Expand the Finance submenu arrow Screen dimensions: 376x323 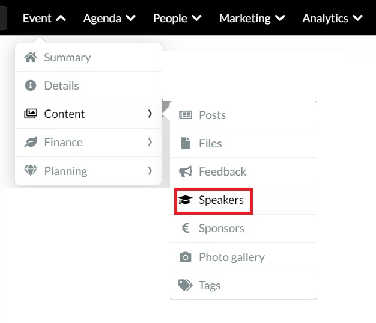click(150, 142)
